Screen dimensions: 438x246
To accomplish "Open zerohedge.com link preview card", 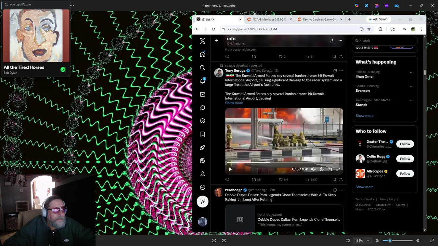I will pos(284,219).
